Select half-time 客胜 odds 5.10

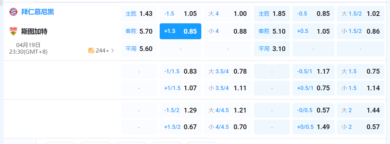click(x=272, y=31)
